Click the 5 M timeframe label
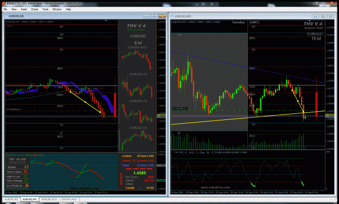This screenshot has width=339, height=204. coord(138,43)
